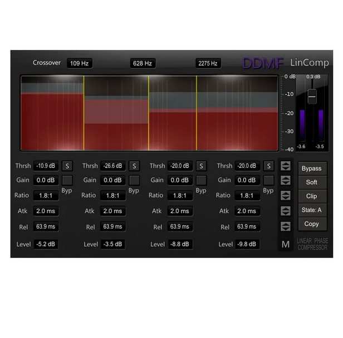343x338 pixels.
Task: Click the first yellow crossover line
Action: pyautogui.click(x=84, y=113)
